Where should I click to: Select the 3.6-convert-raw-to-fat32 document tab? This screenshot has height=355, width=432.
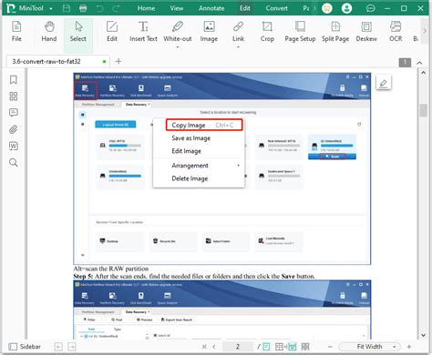(57, 62)
